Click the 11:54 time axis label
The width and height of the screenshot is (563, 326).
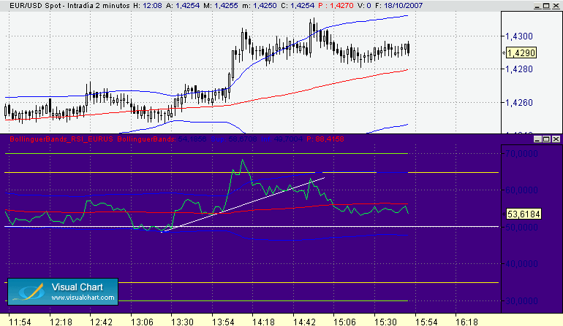click(x=20, y=322)
